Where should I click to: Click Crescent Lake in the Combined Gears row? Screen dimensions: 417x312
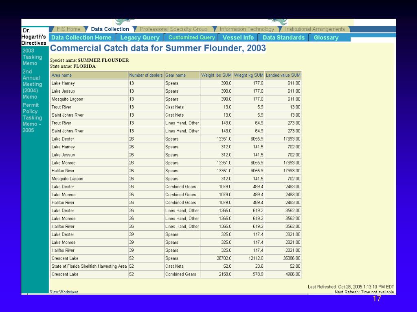[89, 274]
